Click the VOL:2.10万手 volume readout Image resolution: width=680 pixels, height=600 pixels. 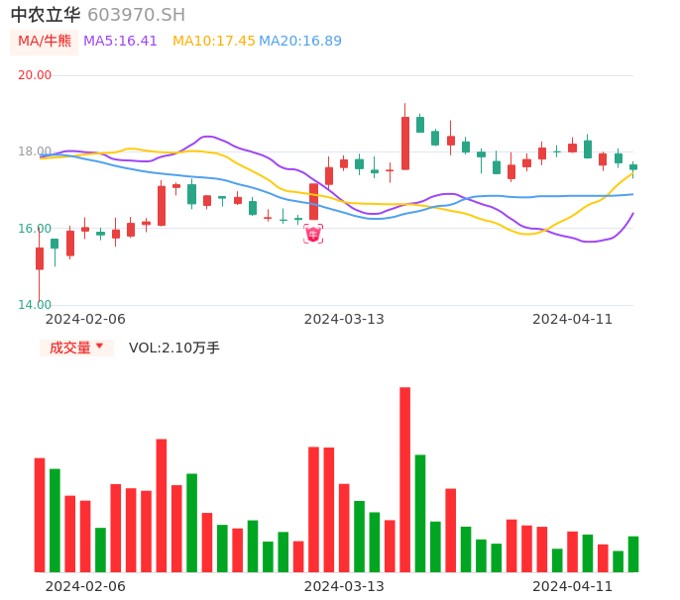coord(174,348)
